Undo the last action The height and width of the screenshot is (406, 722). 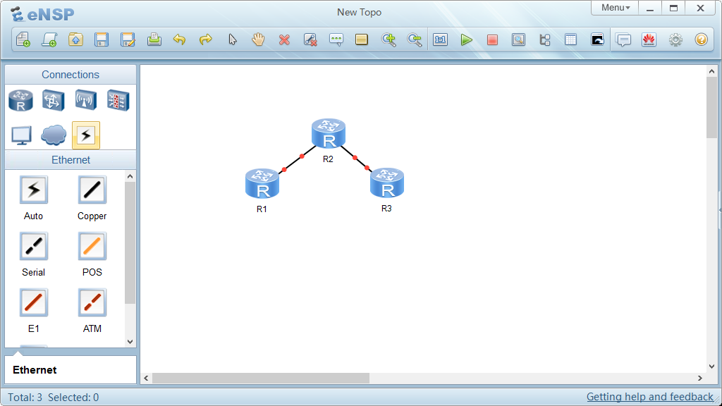tap(180, 39)
